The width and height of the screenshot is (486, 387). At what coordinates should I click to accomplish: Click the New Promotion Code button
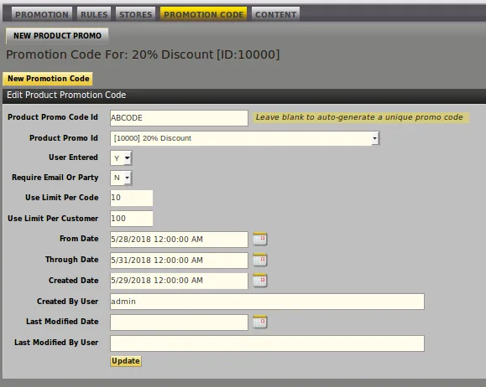[48, 79]
